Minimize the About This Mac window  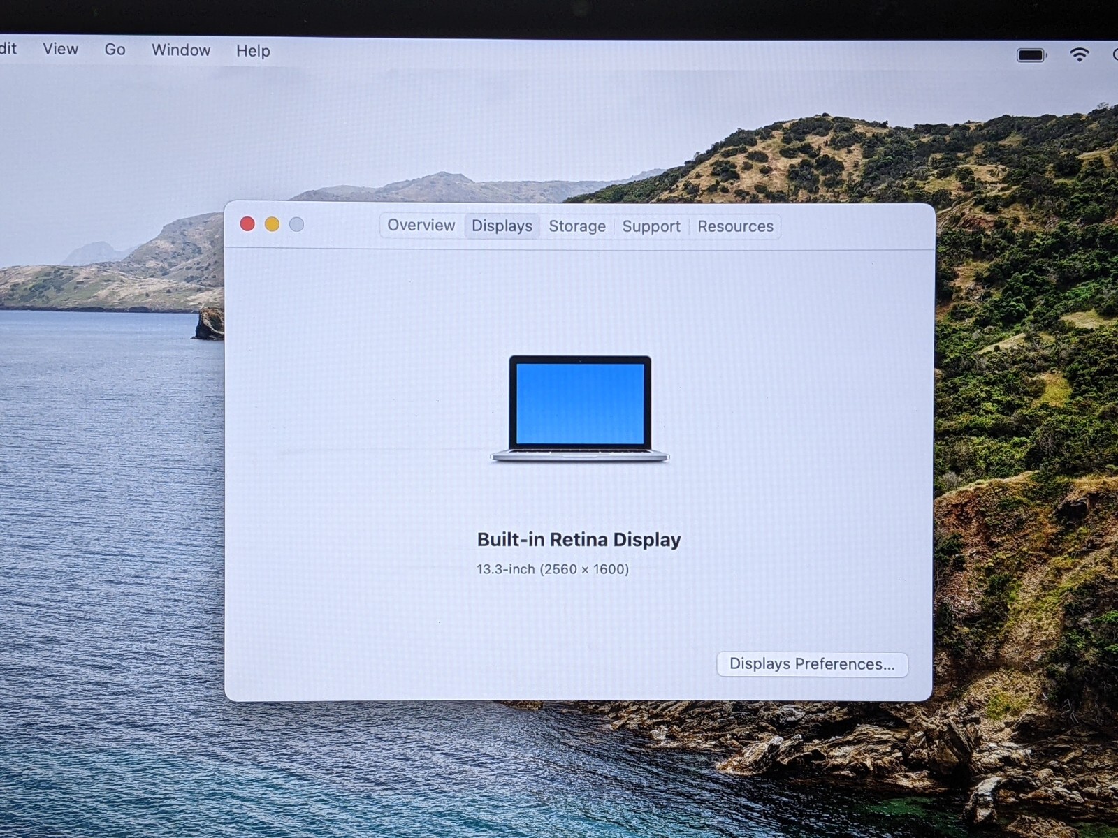[272, 224]
